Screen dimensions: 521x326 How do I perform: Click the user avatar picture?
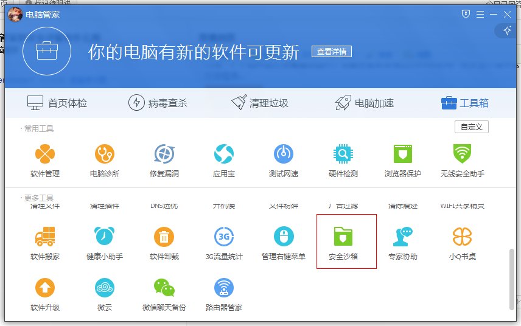[15, 15]
